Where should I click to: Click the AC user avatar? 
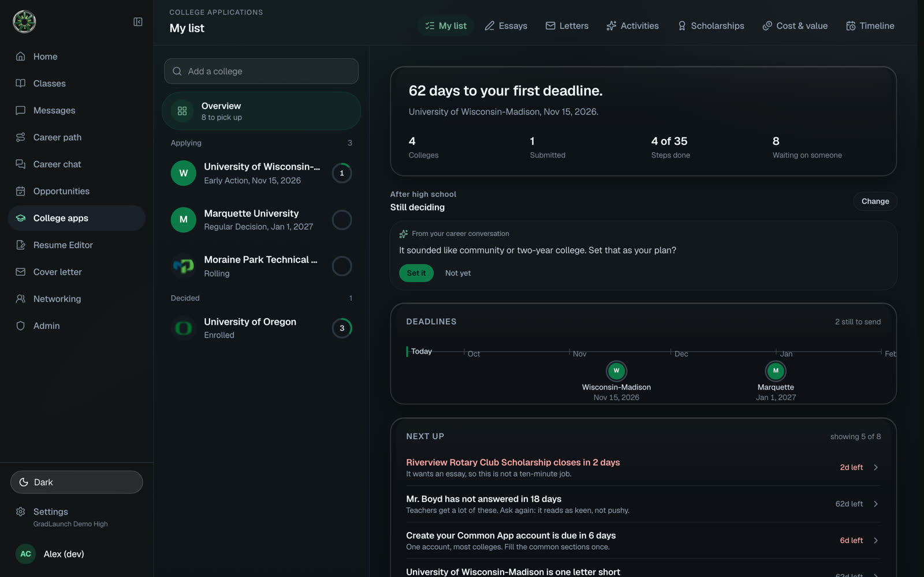click(x=25, y=554)
